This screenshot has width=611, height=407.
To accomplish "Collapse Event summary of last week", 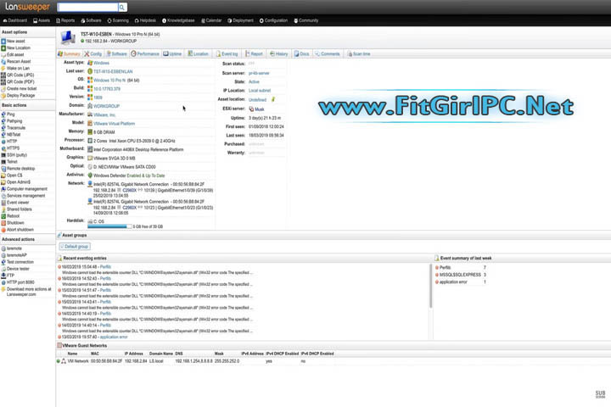I will click(435, 257).
